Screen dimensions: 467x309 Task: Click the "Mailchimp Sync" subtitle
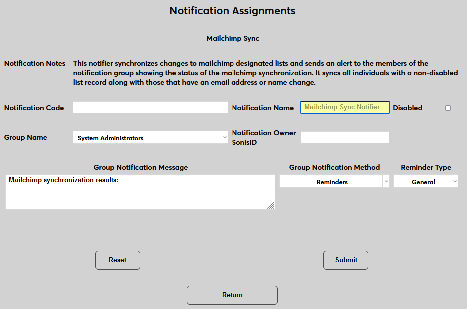click(233, 38)
